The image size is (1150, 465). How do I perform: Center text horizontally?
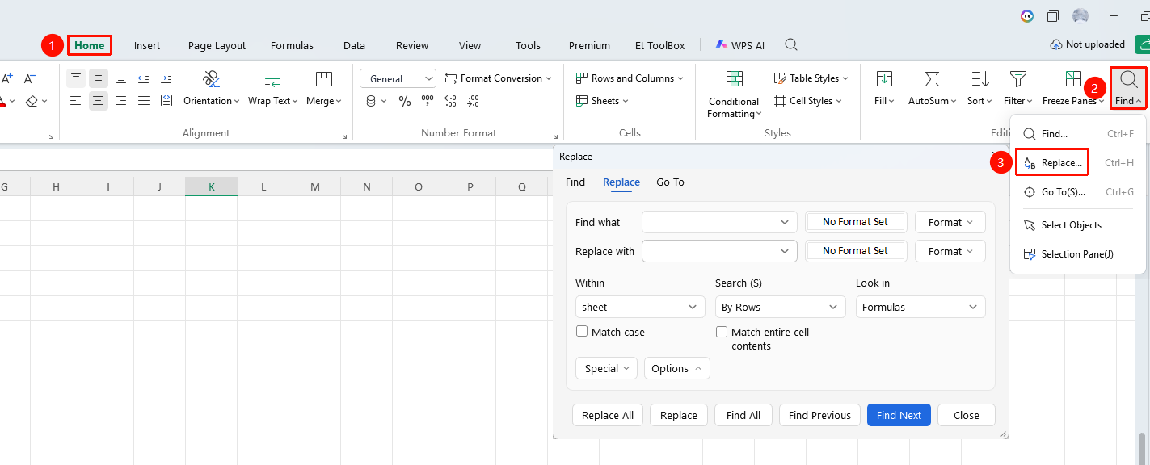[x=98, y=101]
